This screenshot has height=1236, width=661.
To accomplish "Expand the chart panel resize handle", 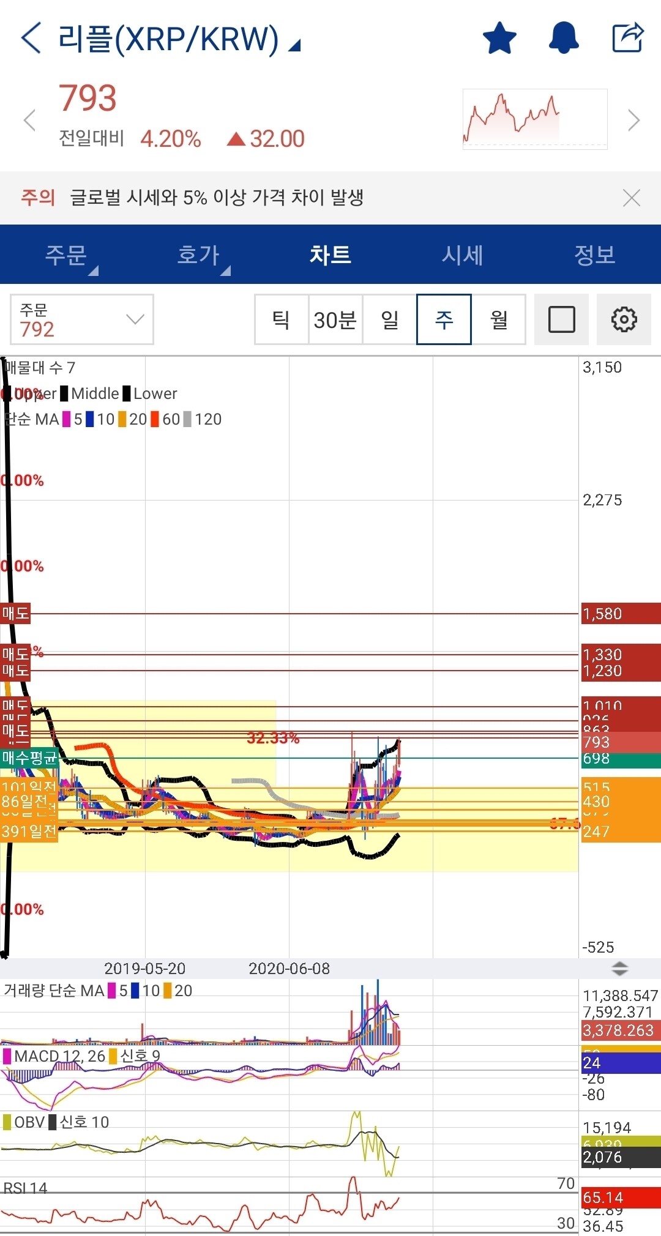I will (x=619, y=969).
